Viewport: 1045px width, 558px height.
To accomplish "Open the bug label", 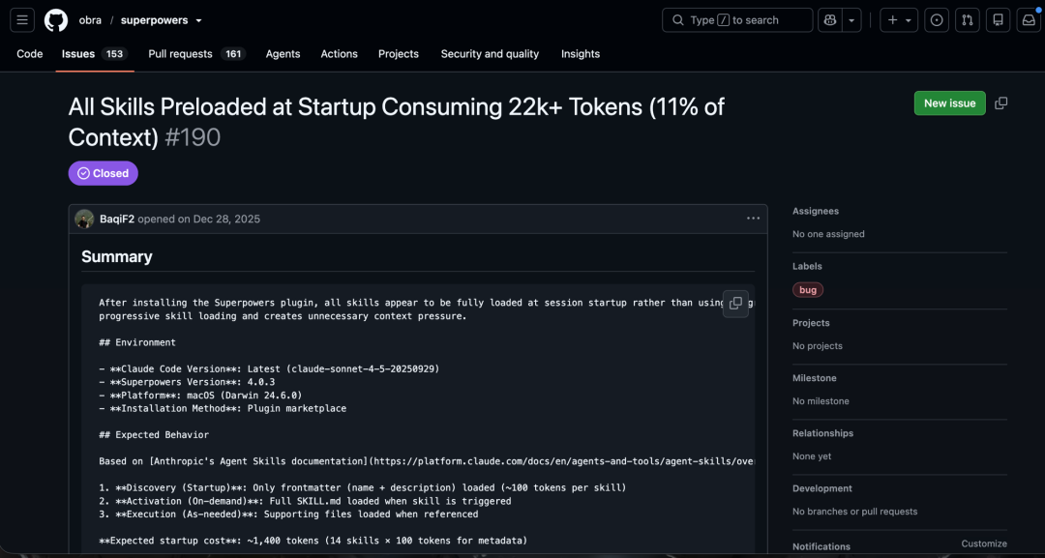I will [808, 290].
